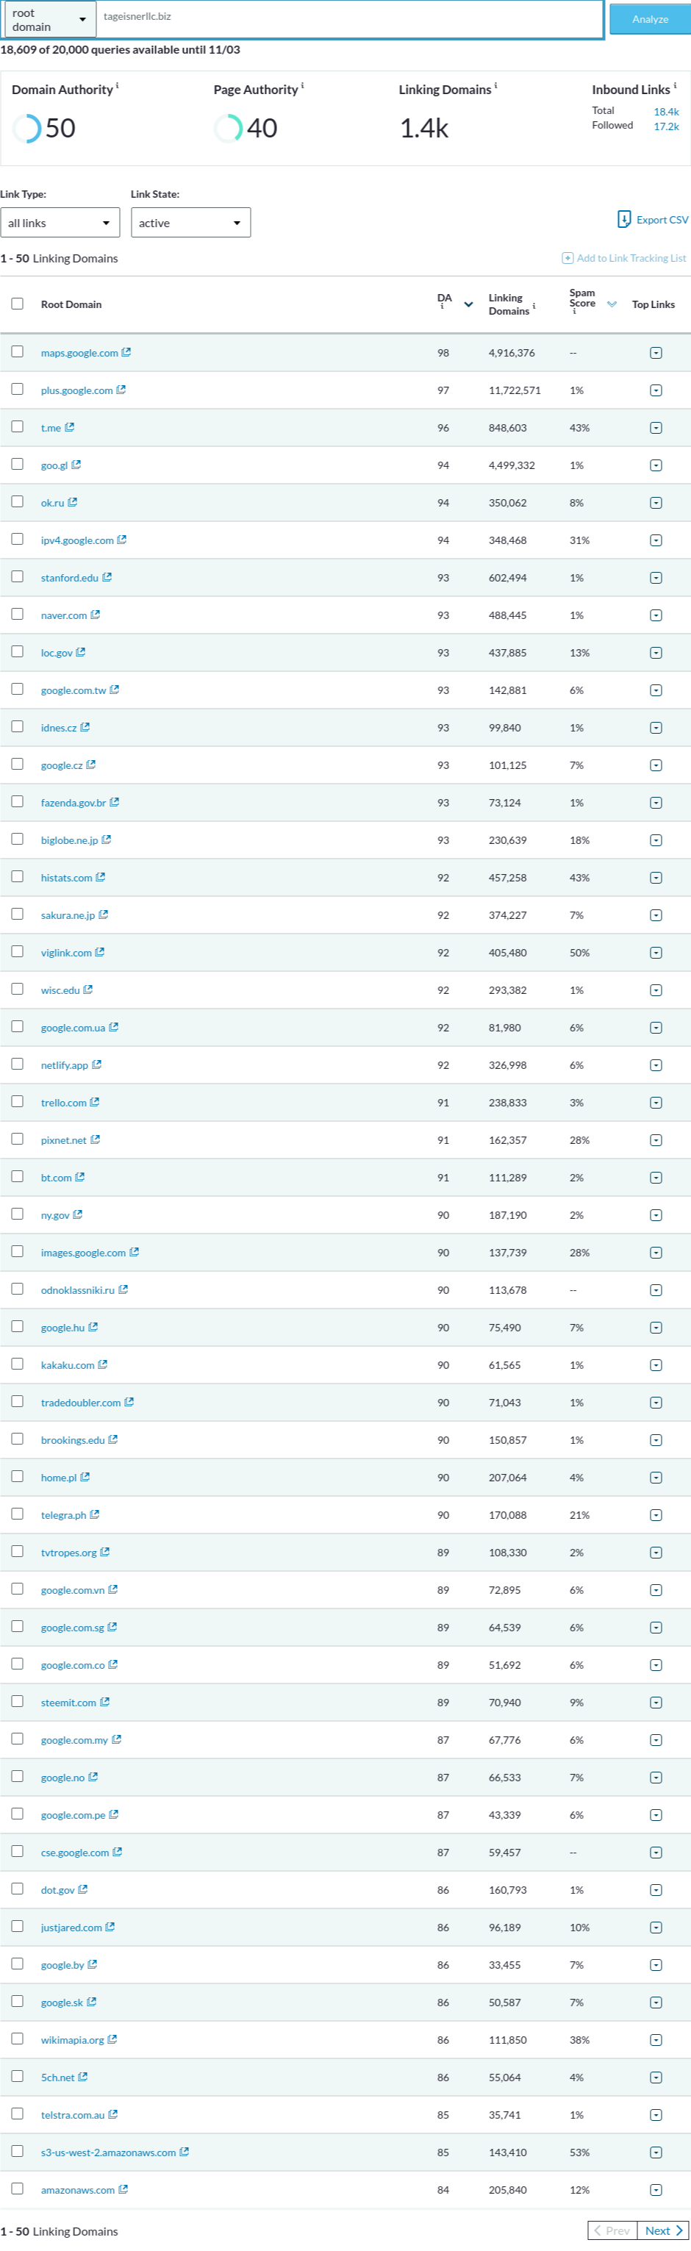691x2251 pixels.
Task: Open the root domain scope selector
Action: click(50, 19)
